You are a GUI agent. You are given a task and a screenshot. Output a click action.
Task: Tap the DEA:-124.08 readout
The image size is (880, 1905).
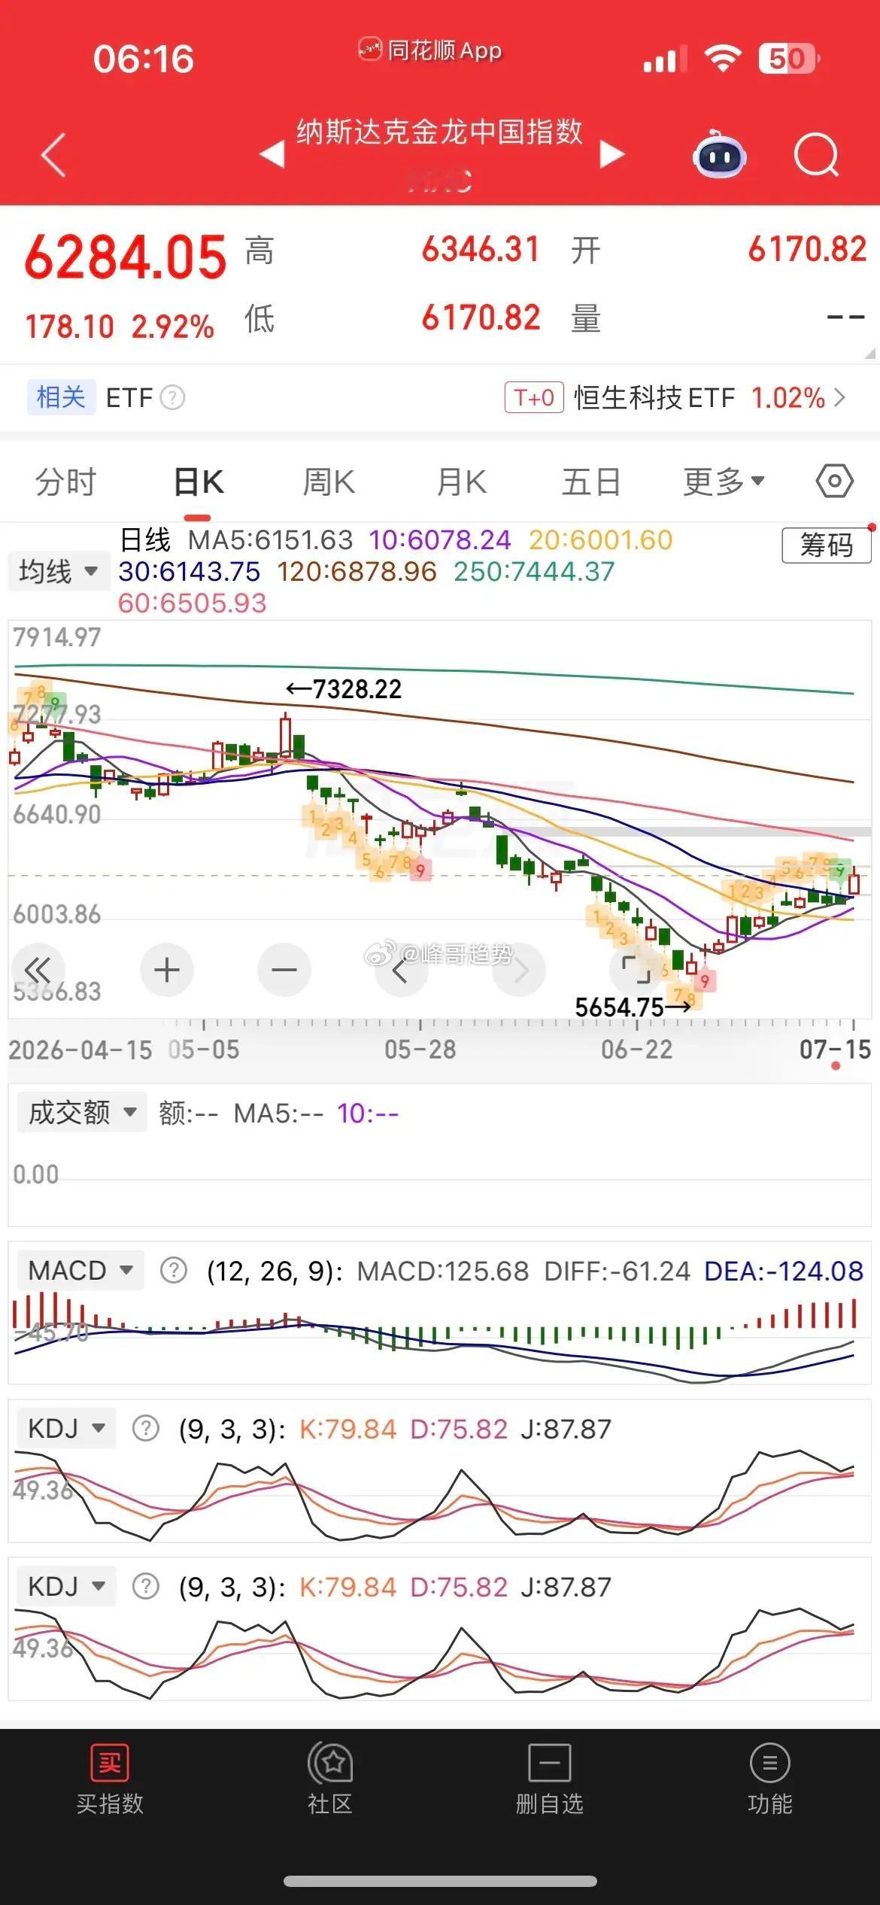(784, 1271)
